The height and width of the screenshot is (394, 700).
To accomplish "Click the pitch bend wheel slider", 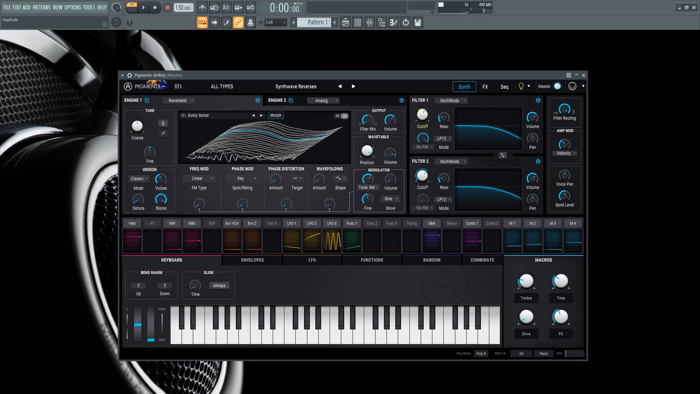I will pyautogui.click(x=137, y=324).
